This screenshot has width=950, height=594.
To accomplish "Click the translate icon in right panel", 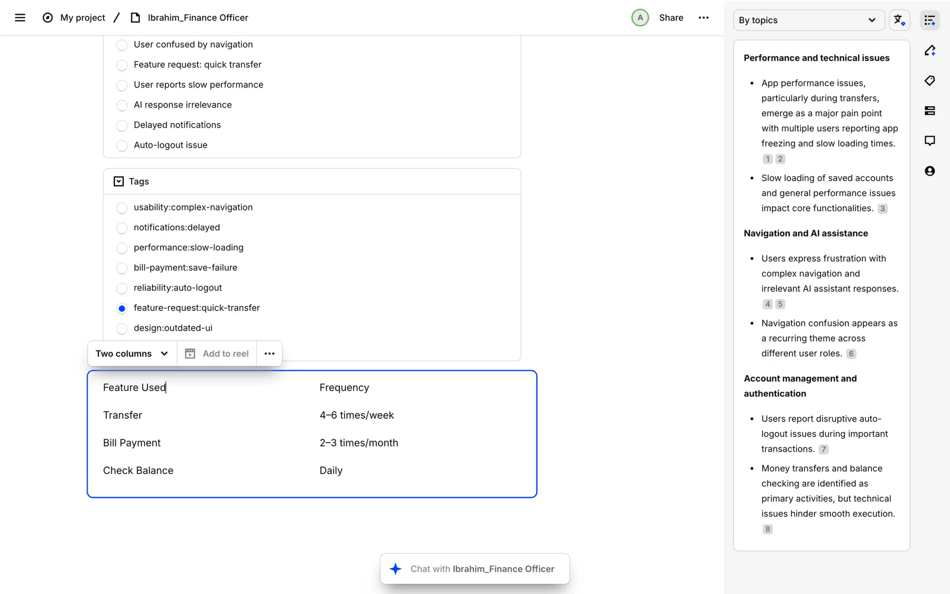I will [899, 20].
